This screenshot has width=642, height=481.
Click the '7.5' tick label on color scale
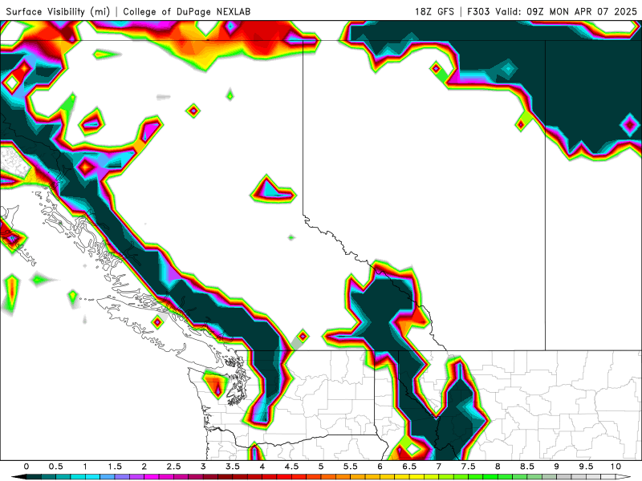pos(469,467)
